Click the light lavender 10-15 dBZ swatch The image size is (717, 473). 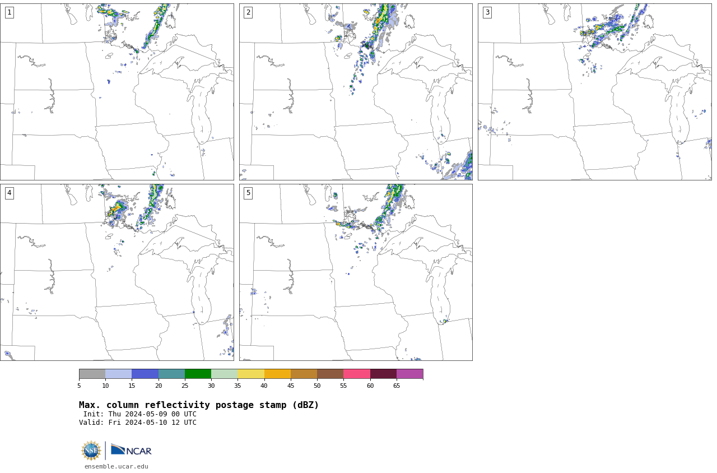tap(118, 374)
